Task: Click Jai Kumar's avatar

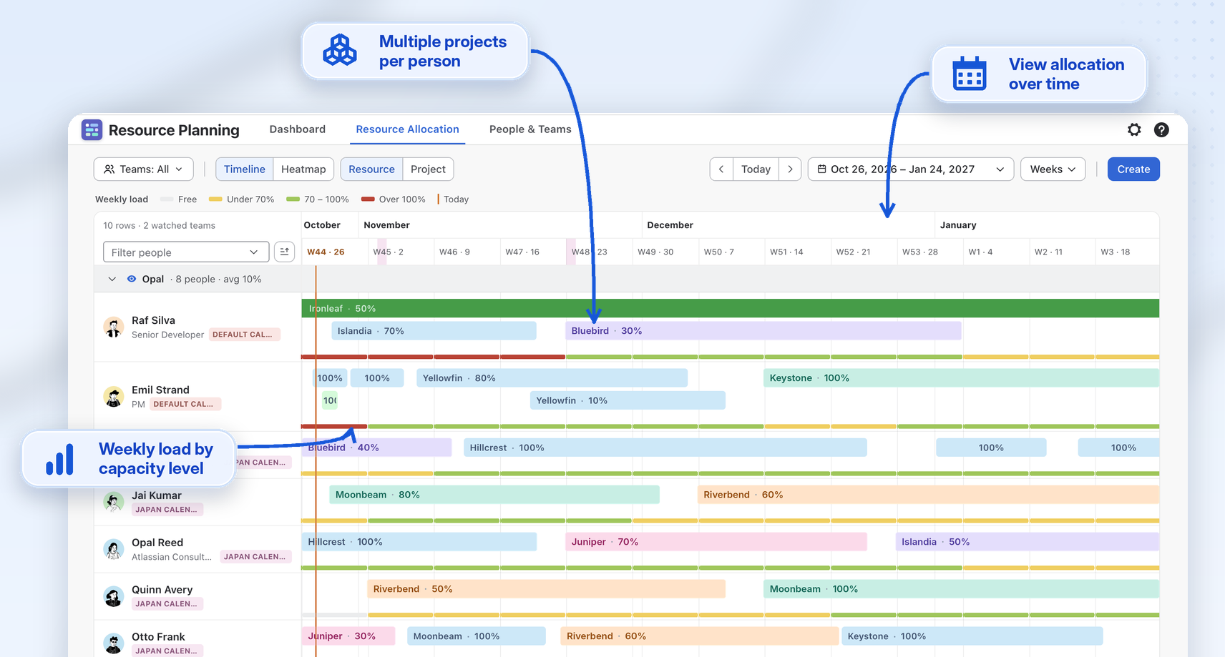Action: pyautogui.click(x=114, y=502)
